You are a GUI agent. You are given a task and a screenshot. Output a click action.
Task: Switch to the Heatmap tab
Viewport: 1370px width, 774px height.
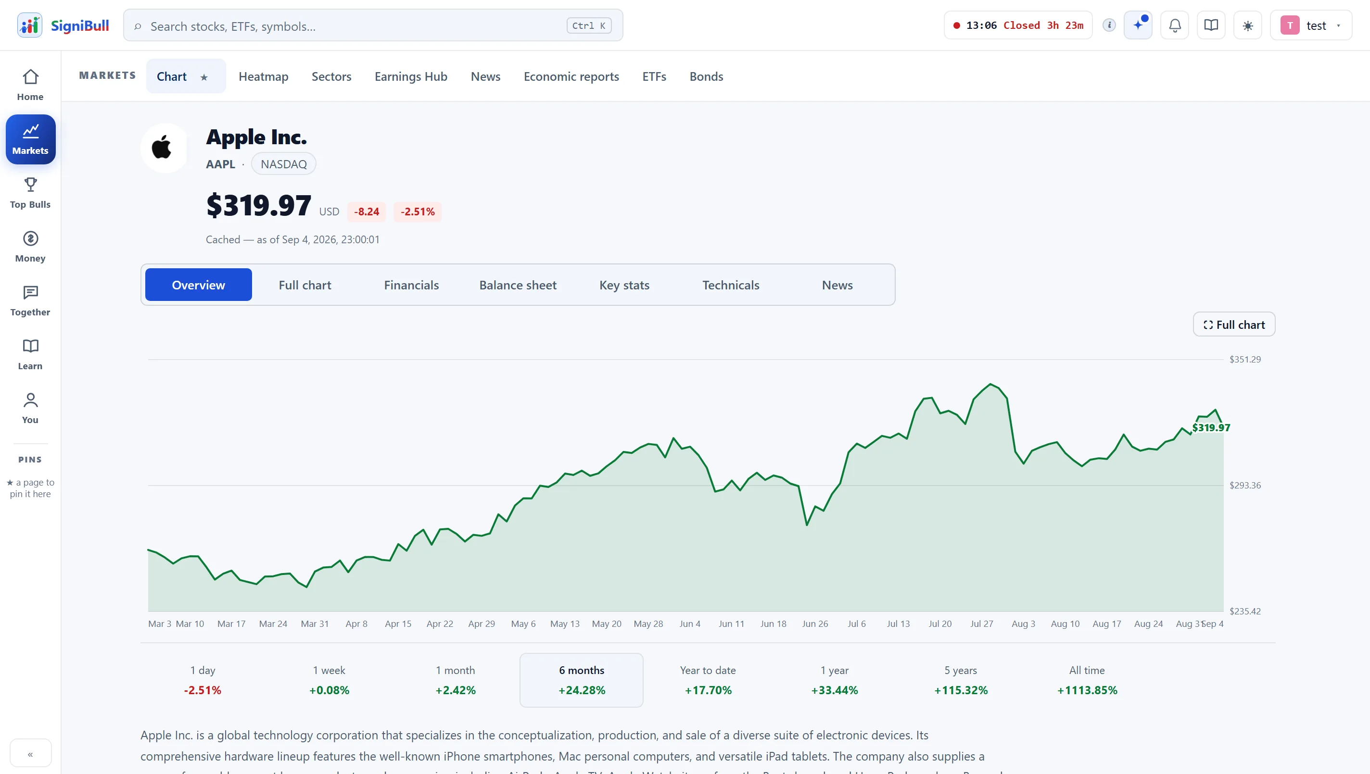pos(263,76)
